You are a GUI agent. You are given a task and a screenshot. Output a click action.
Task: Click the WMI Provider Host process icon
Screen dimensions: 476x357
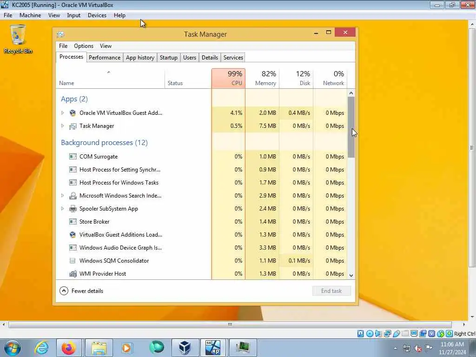coord(73,273)
